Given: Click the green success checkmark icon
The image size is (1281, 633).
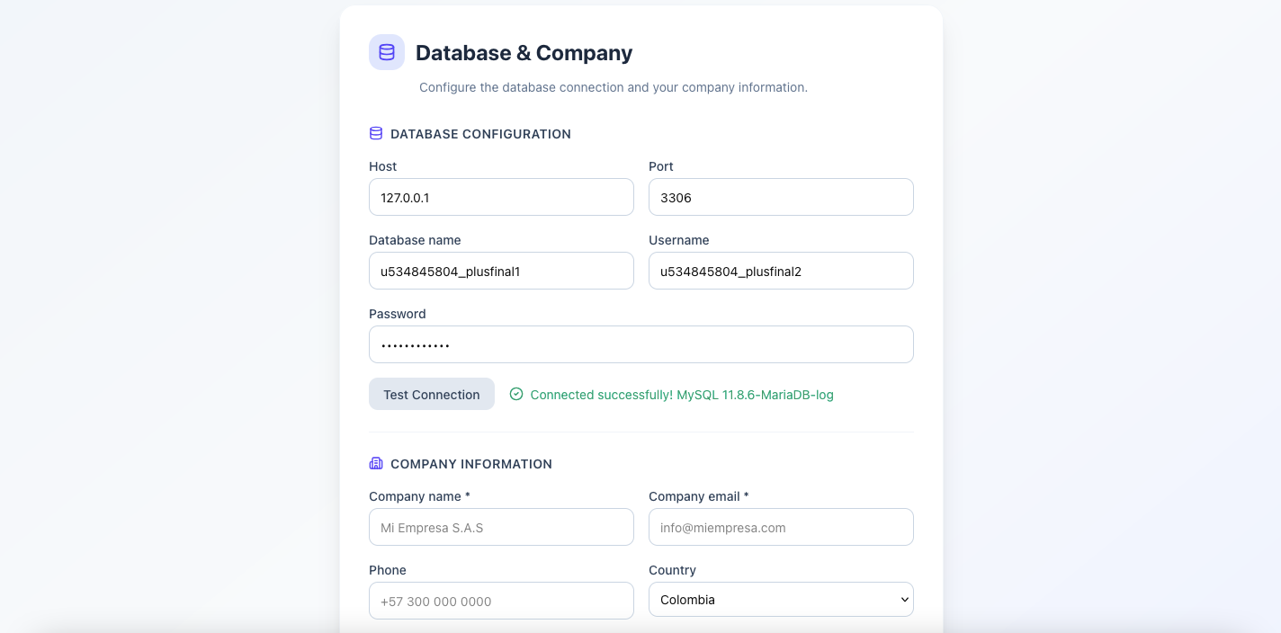Looking at the screenshot, I should tap(516, 394).
